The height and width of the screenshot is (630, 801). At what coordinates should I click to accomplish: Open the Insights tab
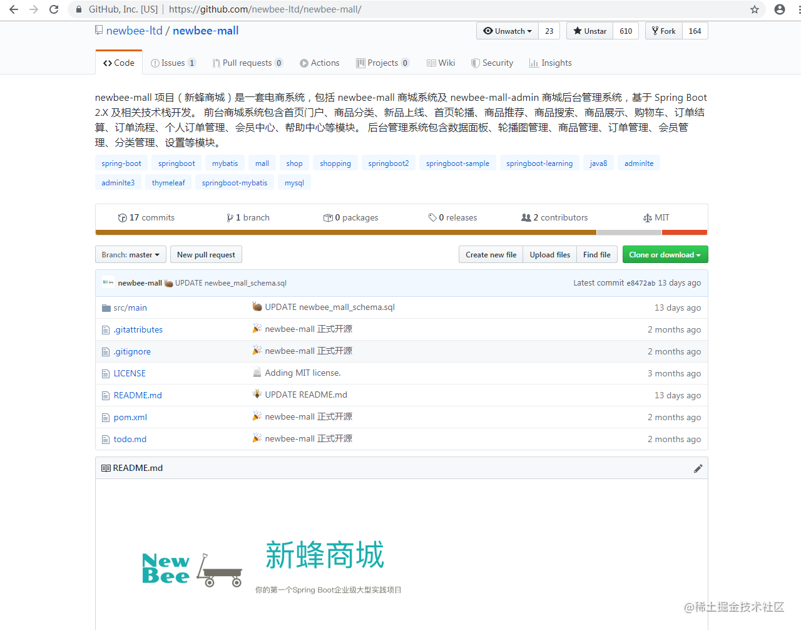point(551,63)
